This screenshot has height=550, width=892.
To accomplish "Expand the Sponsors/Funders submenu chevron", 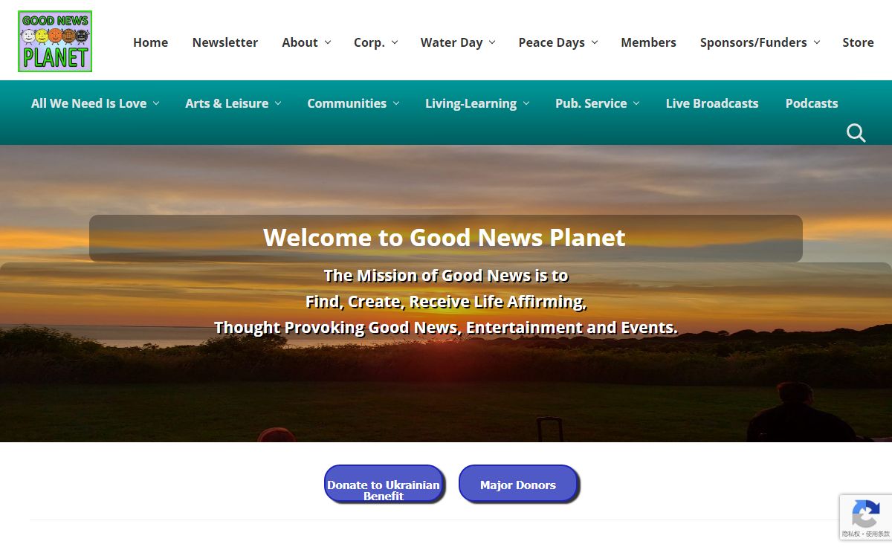I will pos(817,42).
